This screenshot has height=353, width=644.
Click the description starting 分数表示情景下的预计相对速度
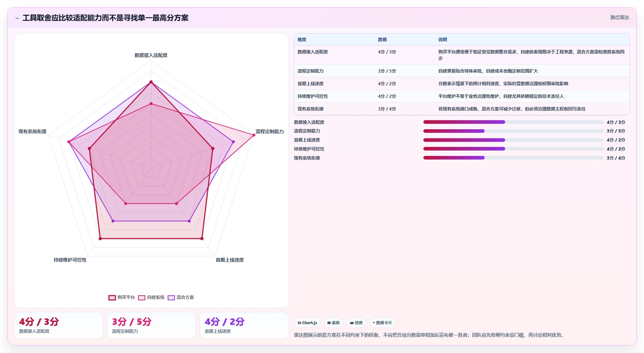click(x=503, y=84)
